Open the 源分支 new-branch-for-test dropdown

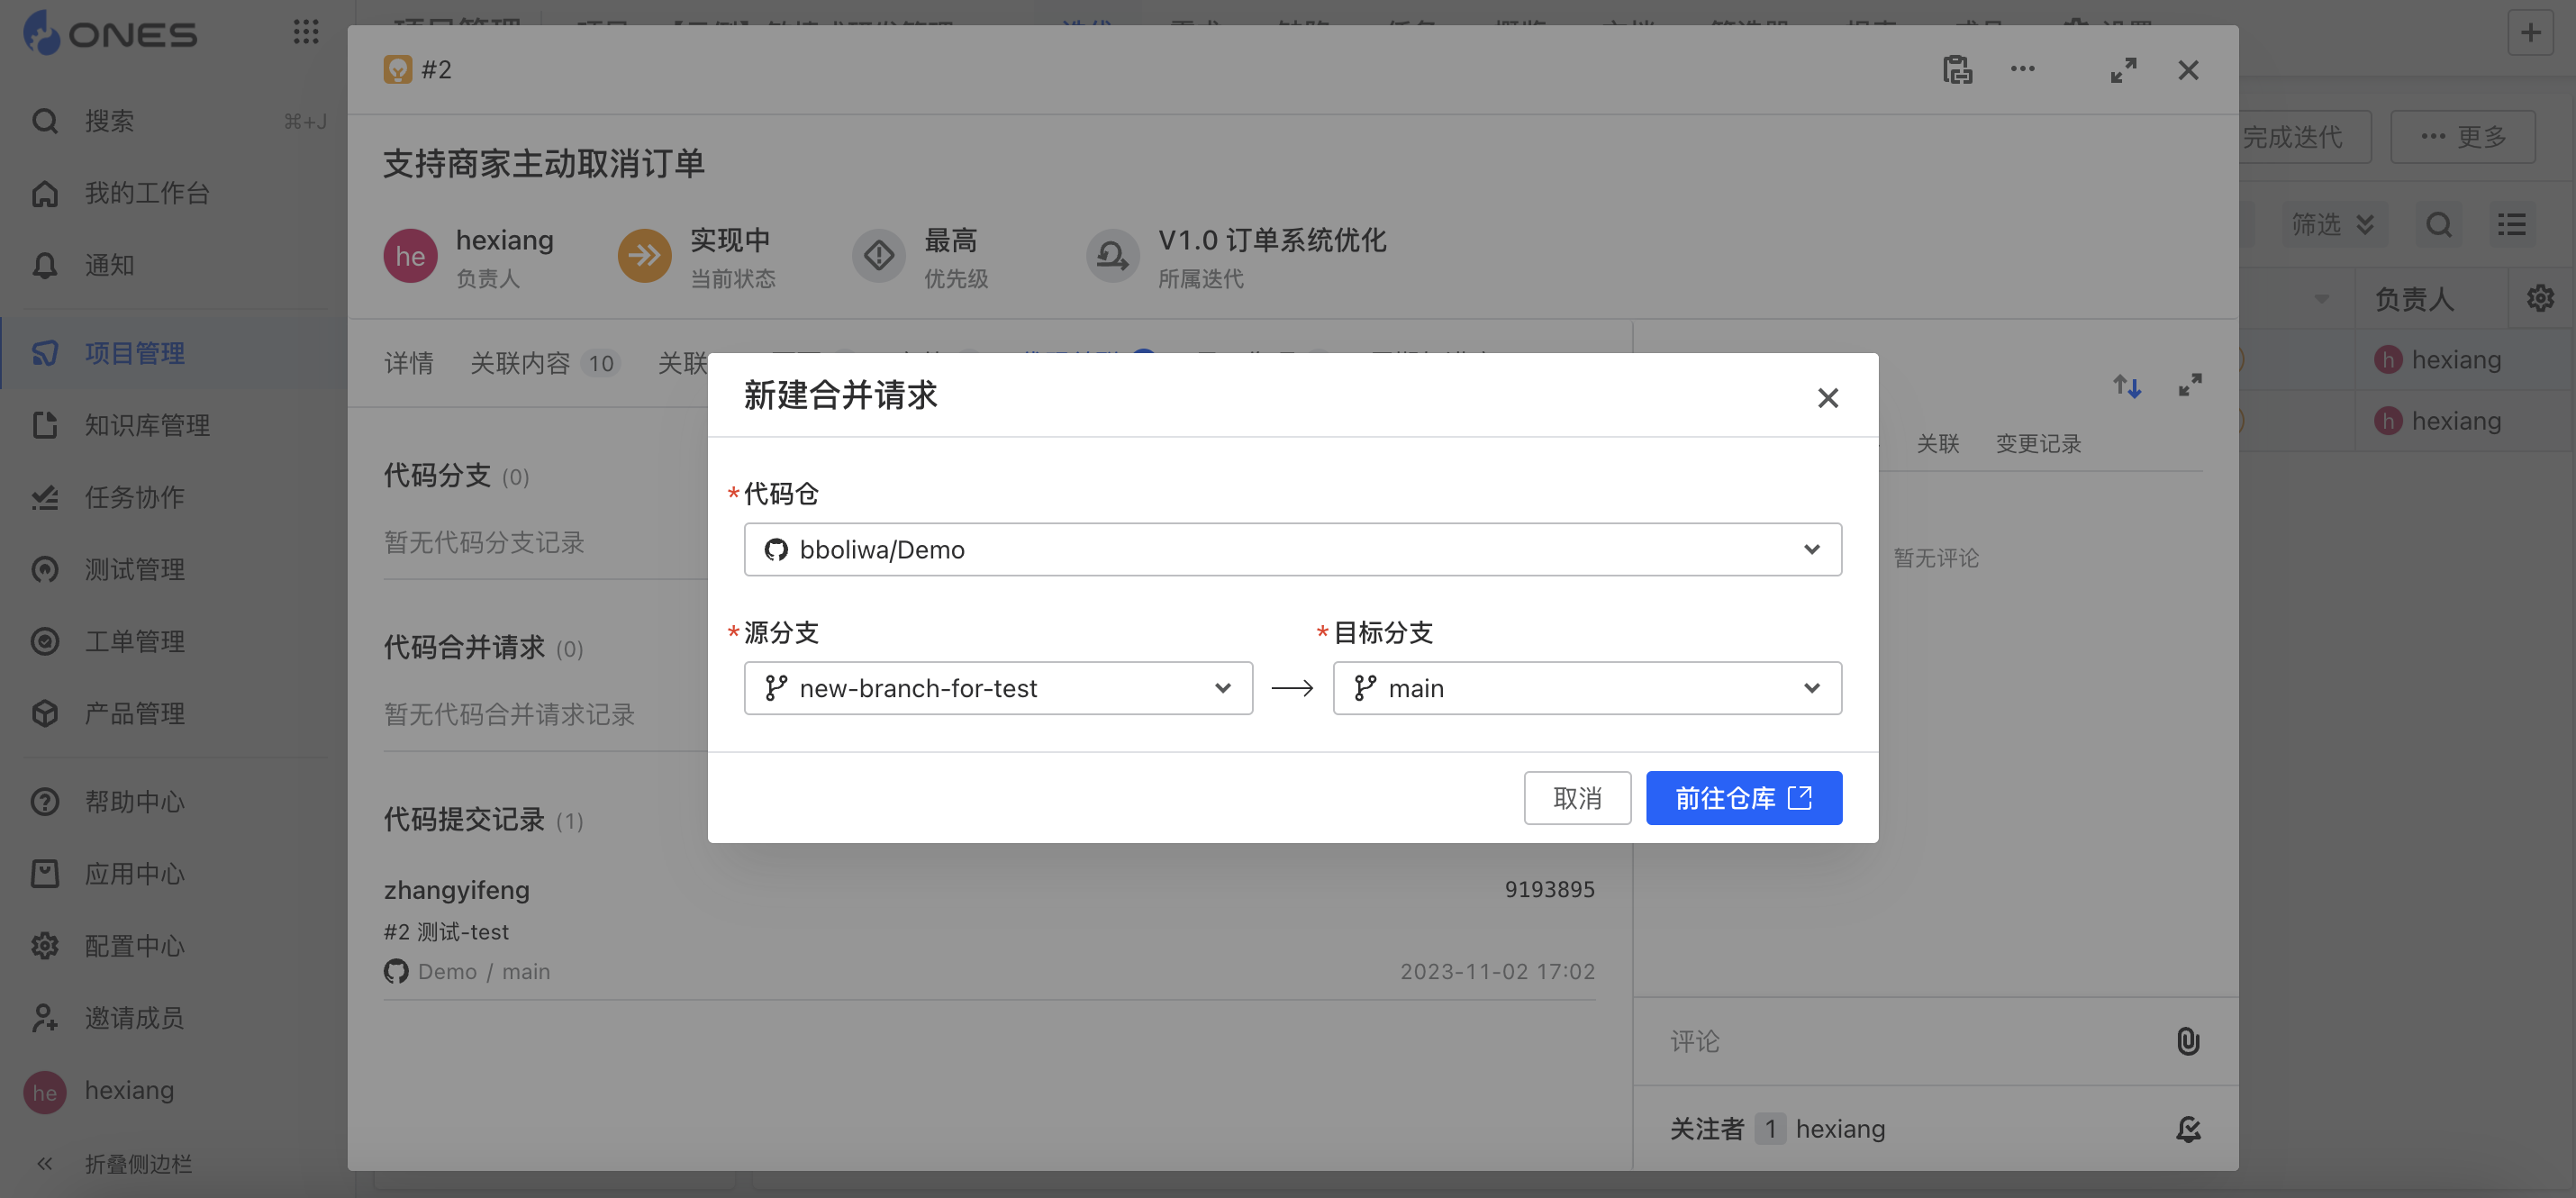pos(998,688)
